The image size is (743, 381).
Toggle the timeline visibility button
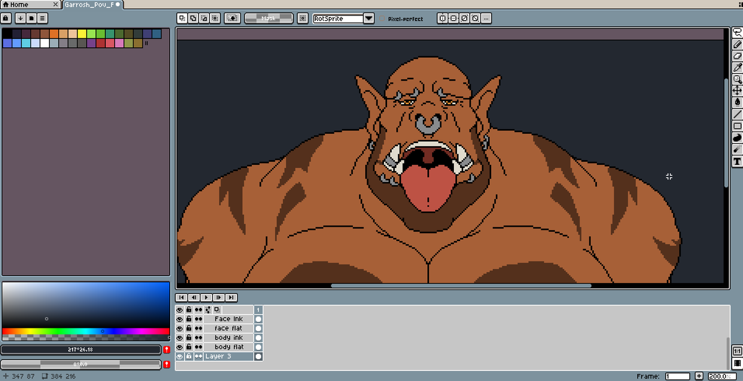point(737,363)
